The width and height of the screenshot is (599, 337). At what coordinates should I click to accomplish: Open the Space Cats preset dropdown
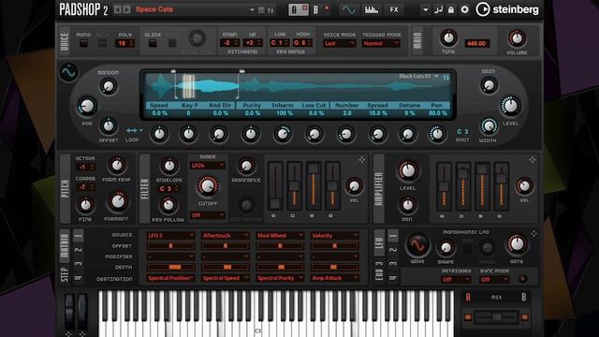tap(252, 10)
